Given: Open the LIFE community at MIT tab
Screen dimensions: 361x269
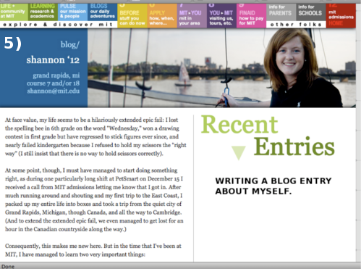Looking at the screenshot, I should pyautogui.click(x=14, y=12).
